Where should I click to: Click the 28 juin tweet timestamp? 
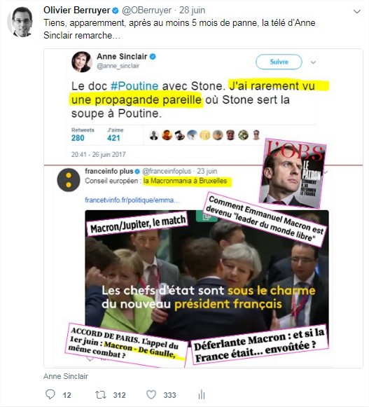(192, 11)
